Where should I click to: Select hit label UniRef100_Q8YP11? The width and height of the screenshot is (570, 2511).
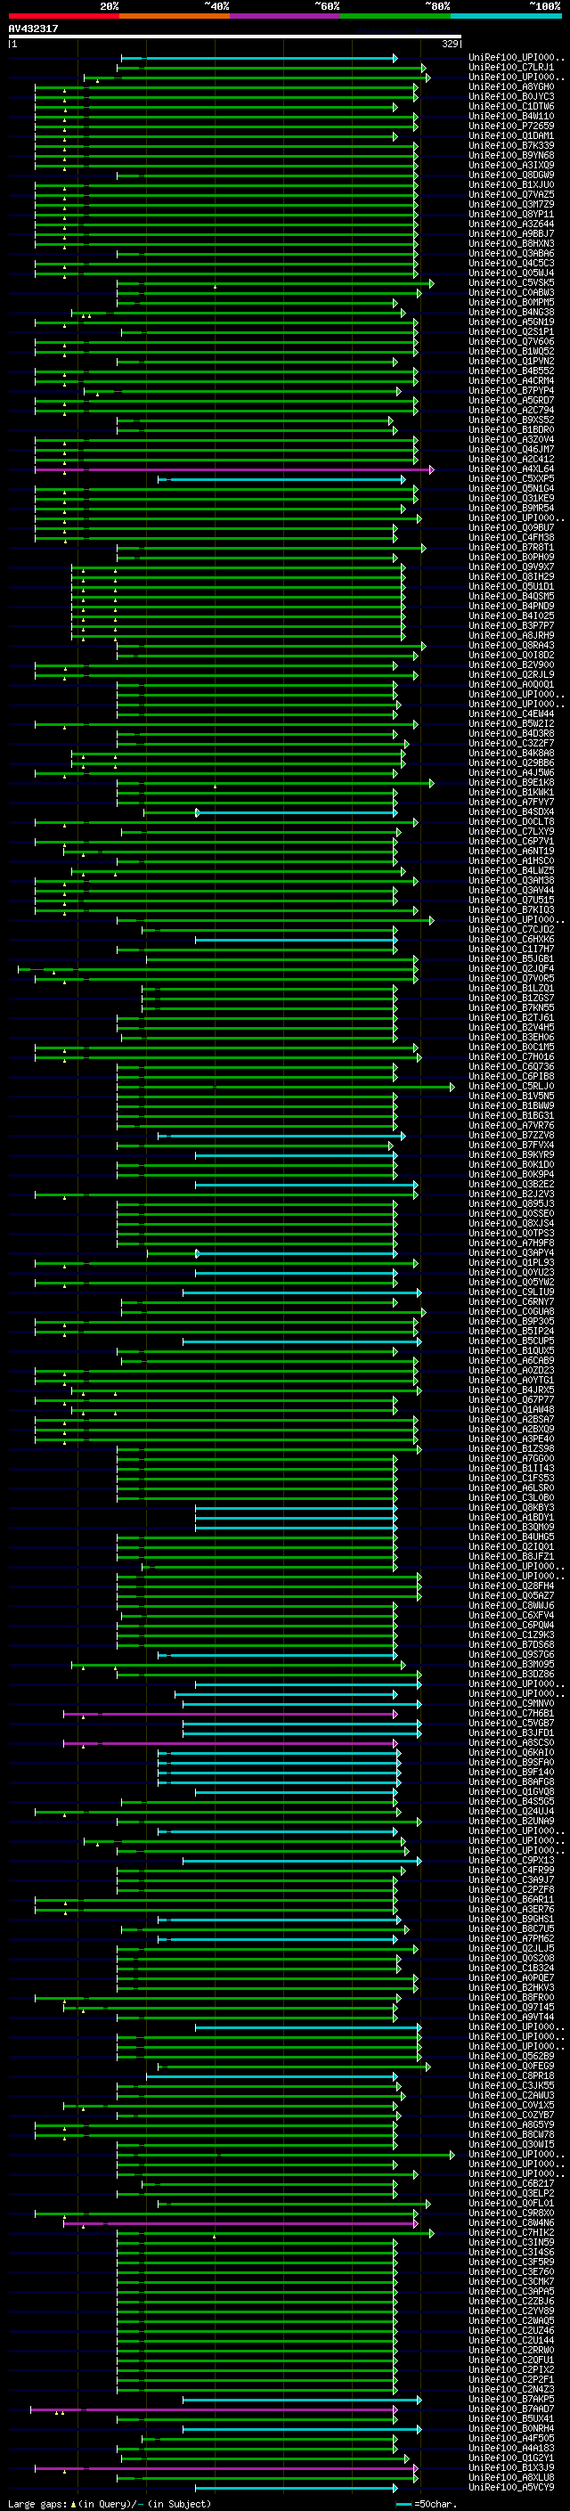(511, 215)
